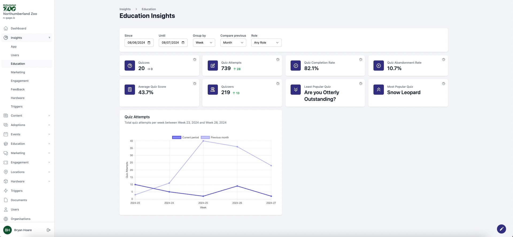Click the Until date input field

pos(171,43)
